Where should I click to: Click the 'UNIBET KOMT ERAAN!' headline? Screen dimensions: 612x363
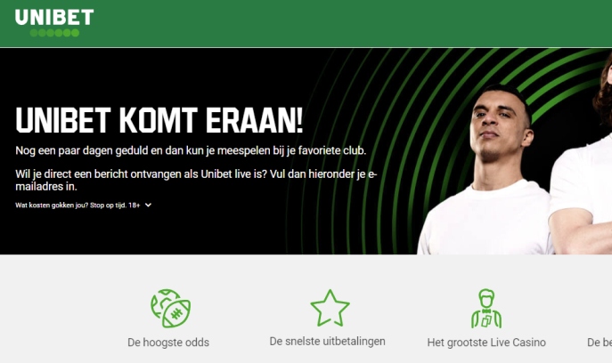pos(159,120)
